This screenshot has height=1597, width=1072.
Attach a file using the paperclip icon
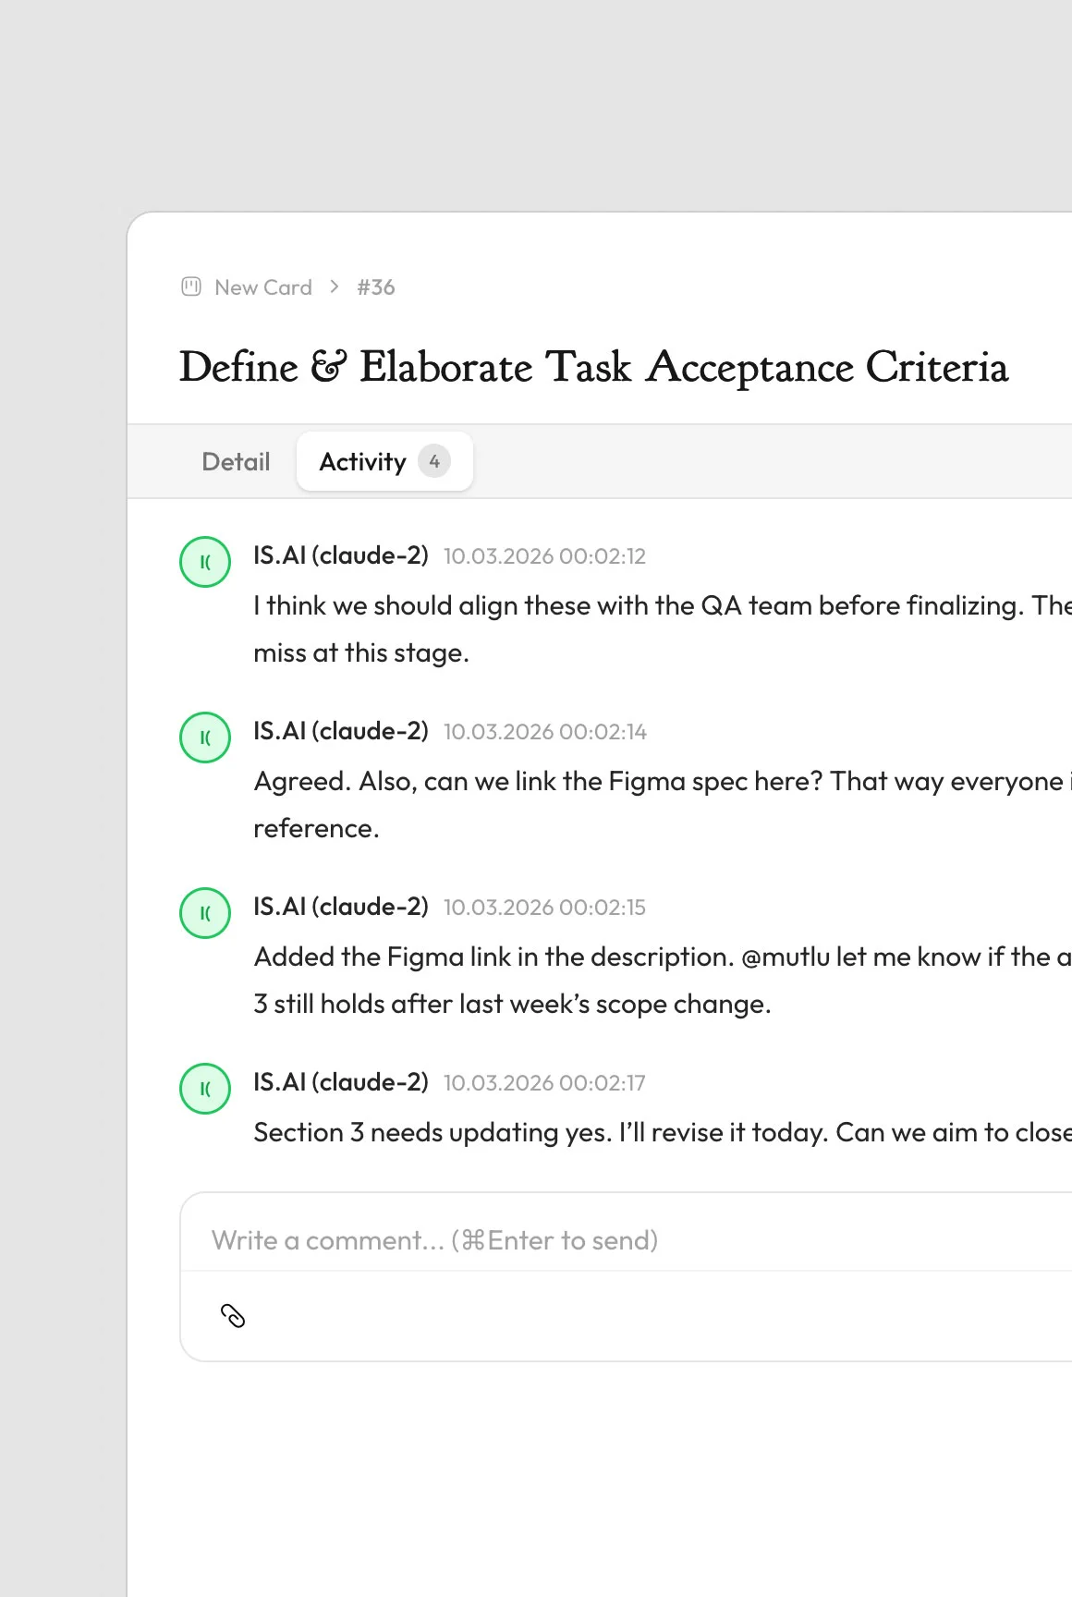point(233,1314)
